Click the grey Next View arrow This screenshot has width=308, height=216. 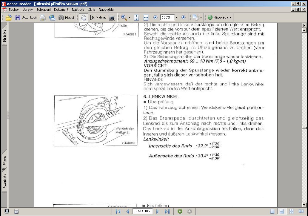189,211
